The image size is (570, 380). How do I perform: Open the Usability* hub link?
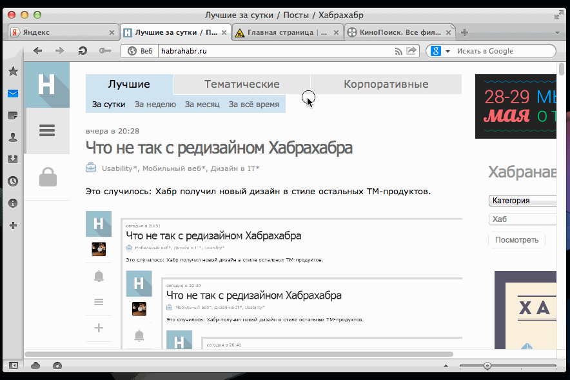click(x=119, y=168)
